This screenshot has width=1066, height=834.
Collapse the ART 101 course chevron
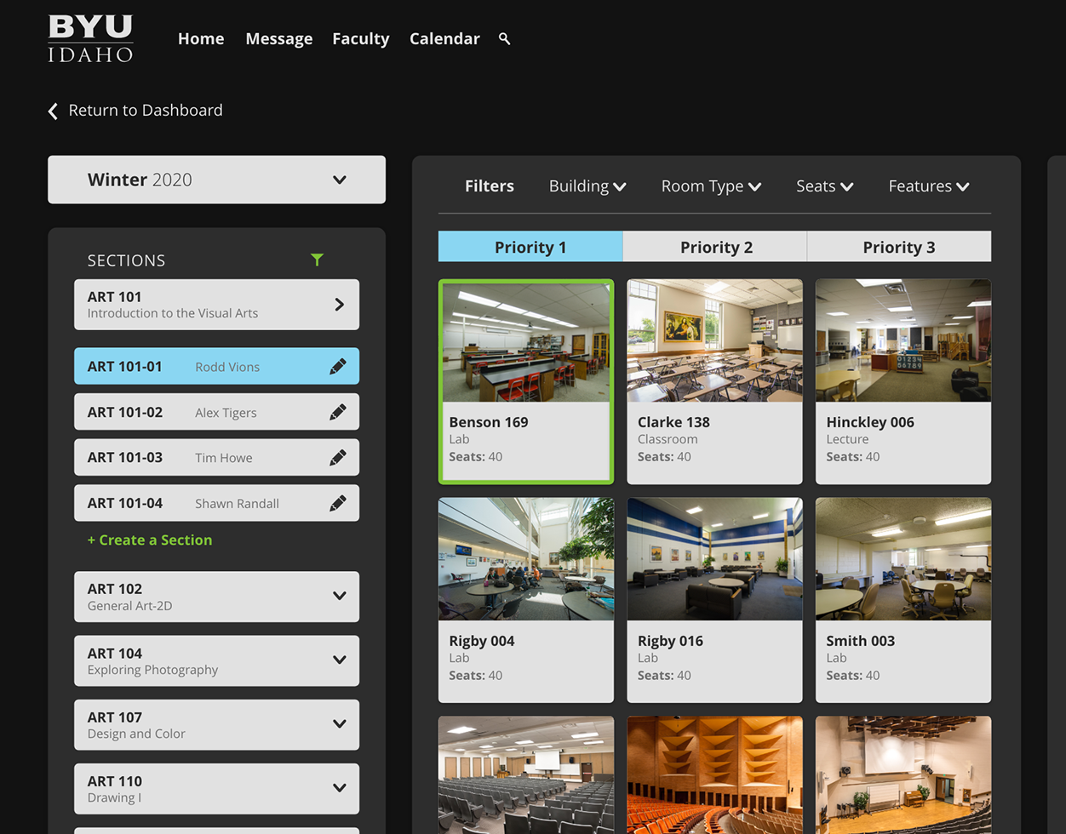pos(339,305)
